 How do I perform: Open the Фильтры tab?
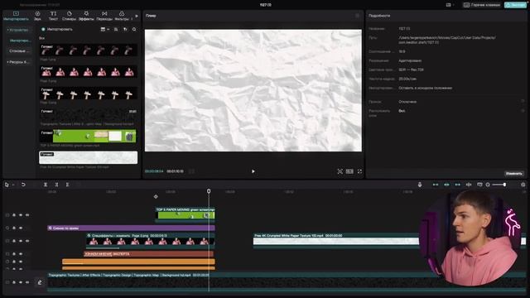click(x=122, y=16)
